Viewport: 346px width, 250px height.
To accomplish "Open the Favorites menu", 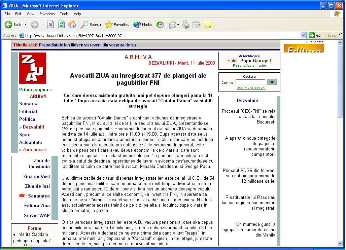I will [47, 14].
